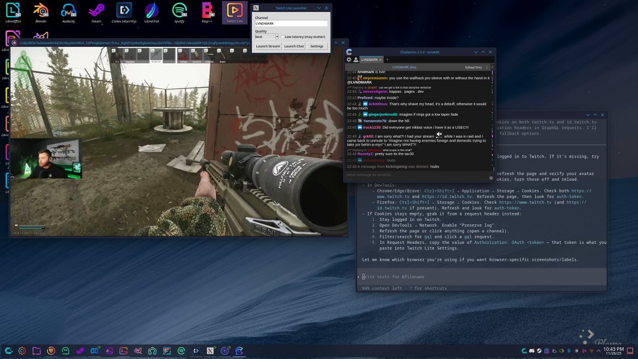The image size is (638, 359).
Task: Open the Brave browser taskbar icon
Action: pyautogui.click(x=51, y=351)
